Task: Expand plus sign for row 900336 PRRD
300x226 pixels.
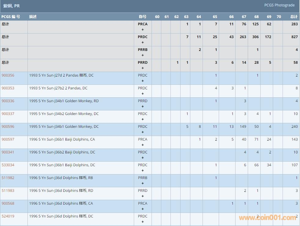Action: click(143, 107)
